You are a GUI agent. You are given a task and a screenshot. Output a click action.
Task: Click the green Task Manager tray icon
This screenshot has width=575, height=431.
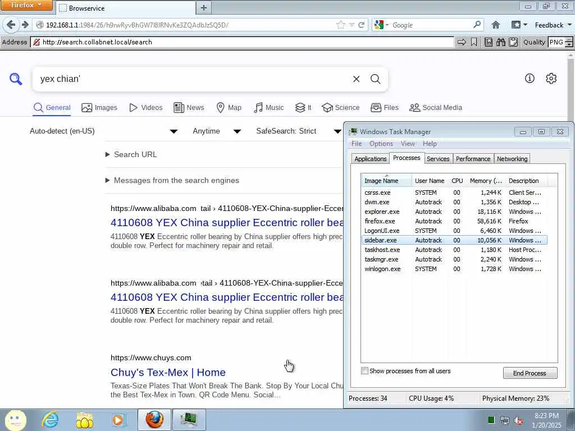(x=491, y=420)
